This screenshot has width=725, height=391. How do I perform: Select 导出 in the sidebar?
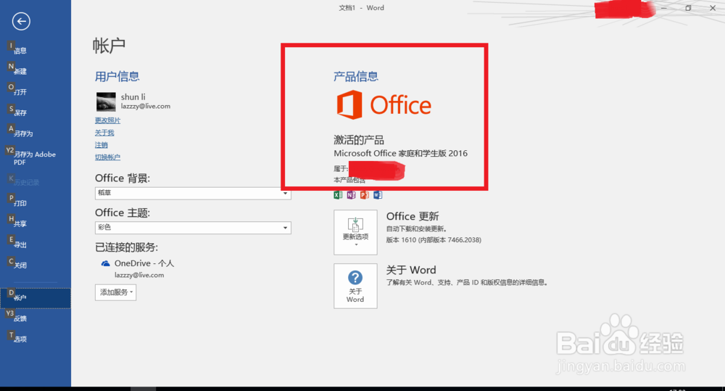pos(20,244)
